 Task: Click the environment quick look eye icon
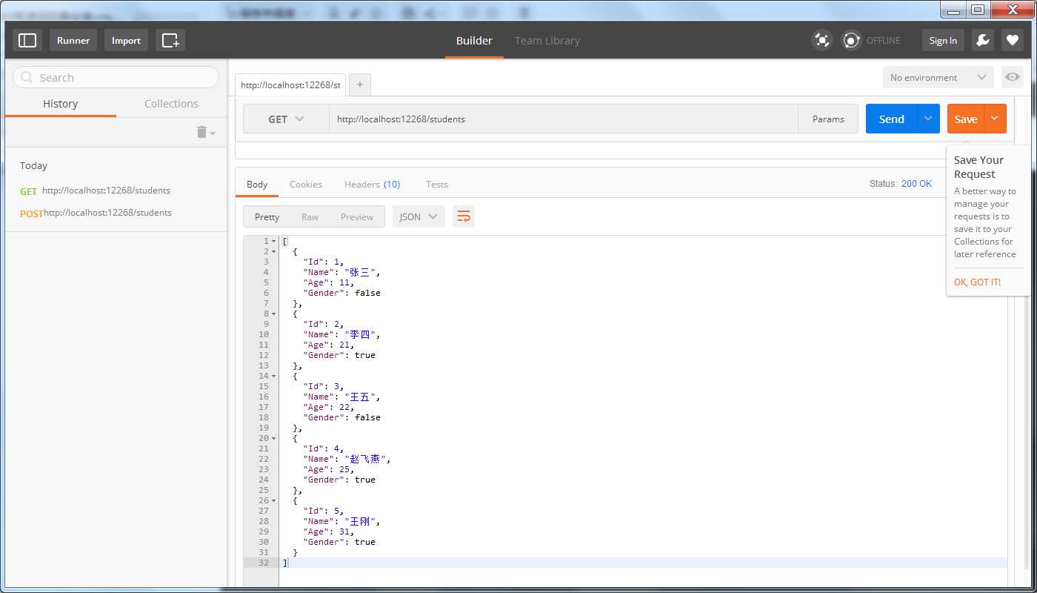click(1013, 77)
